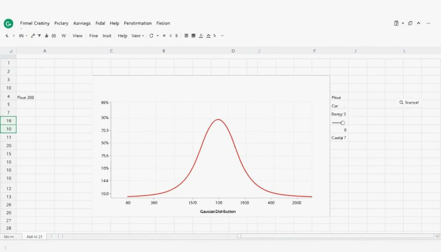441x252 pixels.
Task: Click Help in the top menu bar
Action: click(115, 23)
